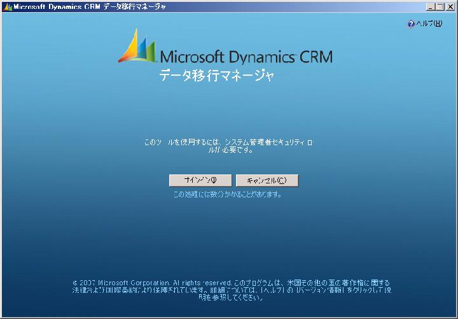Click the Microsoft Dynamics CRM logo graphic
The image size is (458, 319).
coord(225,46)
